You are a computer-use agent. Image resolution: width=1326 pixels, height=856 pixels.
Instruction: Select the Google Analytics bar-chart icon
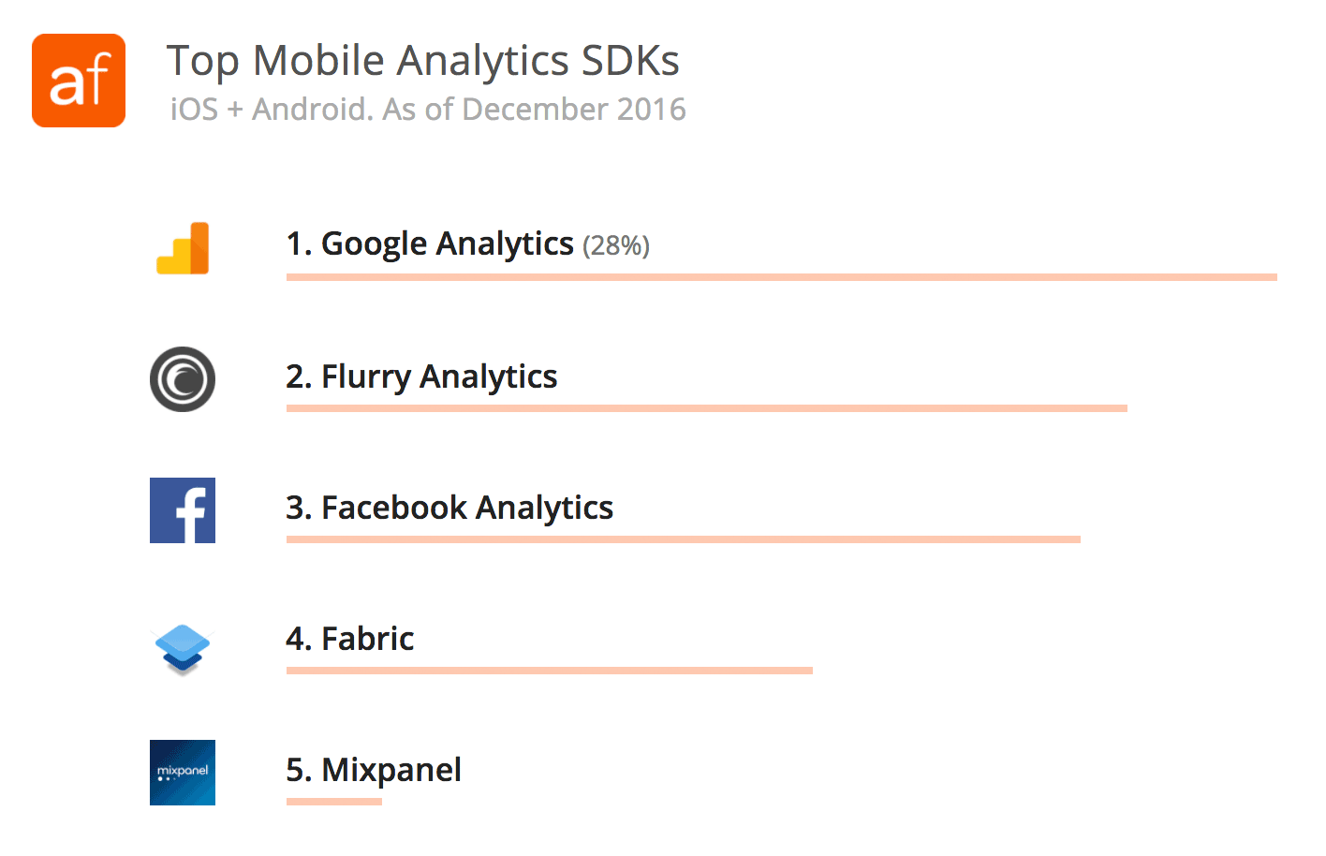(183, 248)
